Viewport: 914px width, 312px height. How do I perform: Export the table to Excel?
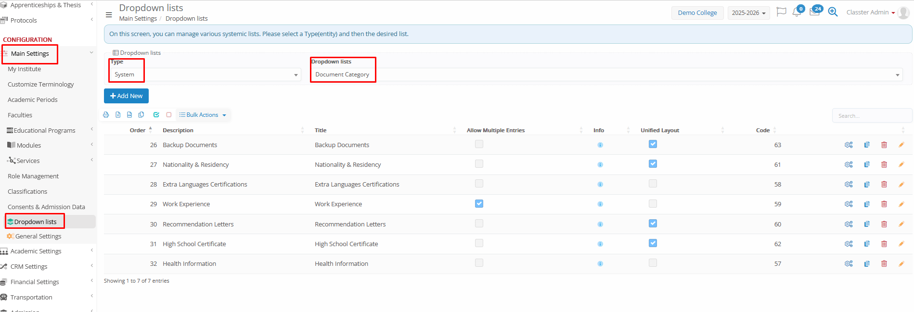point(118,115)
